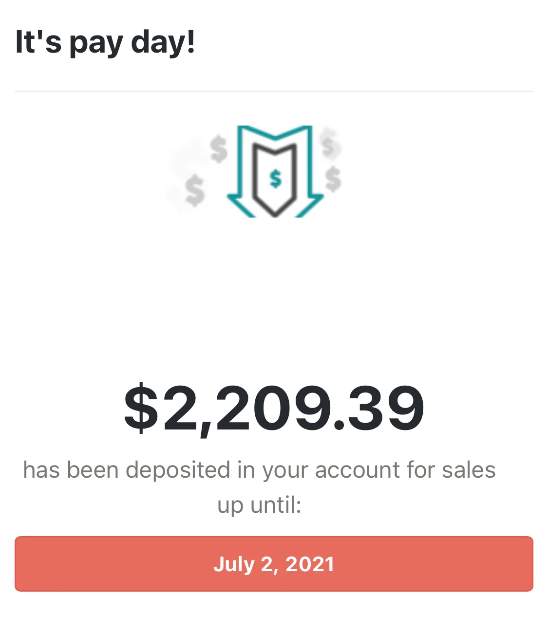Click the upper-right gray dollar sign
Viewport: 548px width, 634px height.
pyautogui.click(x=329, y=144)
